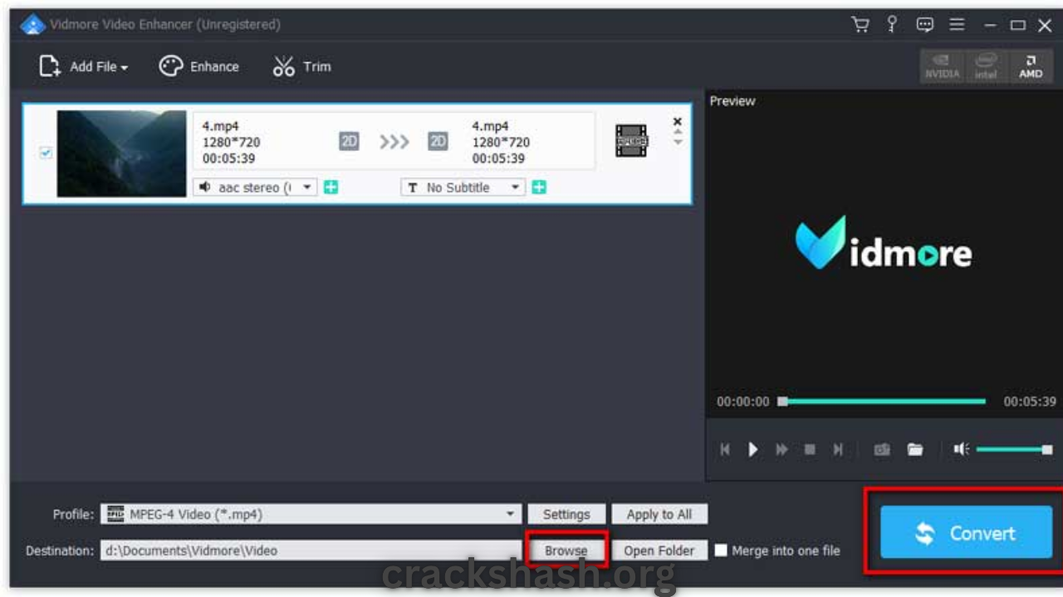This screenshot has height=597, width=1063.
Task: Click the output 2D mode icon
Action: coord(438,142)
